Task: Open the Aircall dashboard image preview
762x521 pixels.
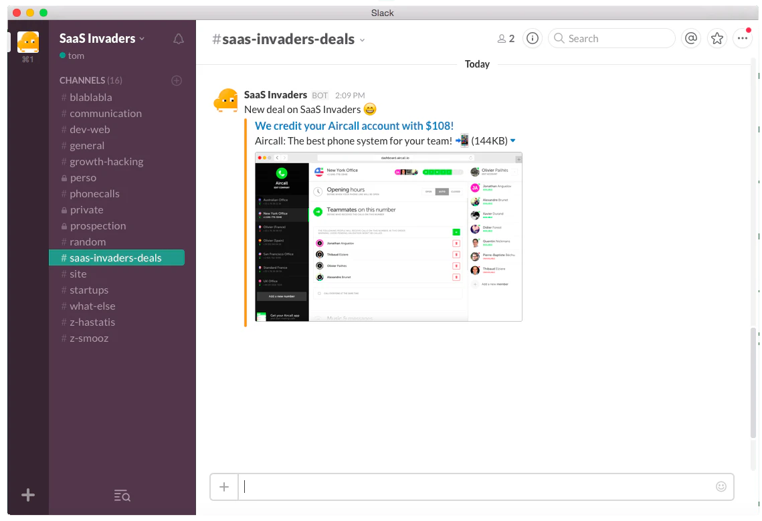Action: click(388, 237)
